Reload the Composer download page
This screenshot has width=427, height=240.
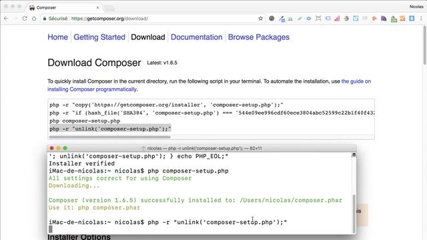point(25,19)
